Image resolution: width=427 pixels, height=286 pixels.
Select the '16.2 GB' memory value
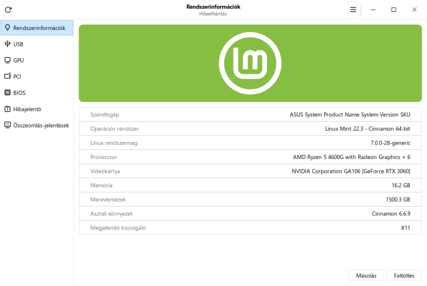point(401,185)
